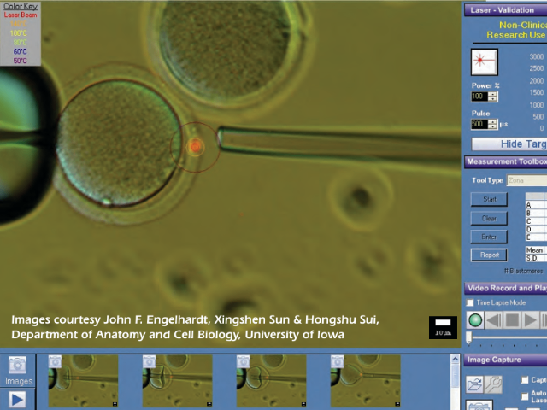Stop video playback with the square button
The height and width of the screenshot is (410, 547).
[512, 320]
